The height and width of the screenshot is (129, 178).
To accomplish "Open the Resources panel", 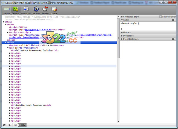I will pos(26,10).
